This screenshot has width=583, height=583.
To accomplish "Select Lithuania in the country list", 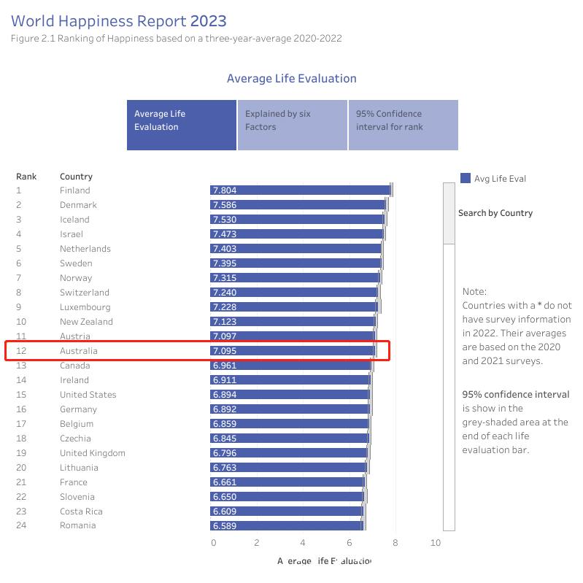I will pyautogui.click(x=79, y=468).
